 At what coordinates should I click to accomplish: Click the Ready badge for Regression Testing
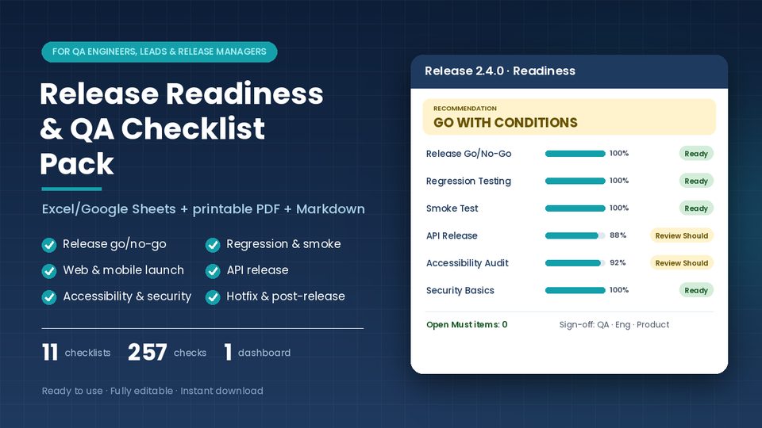click(x=696, y=181)
